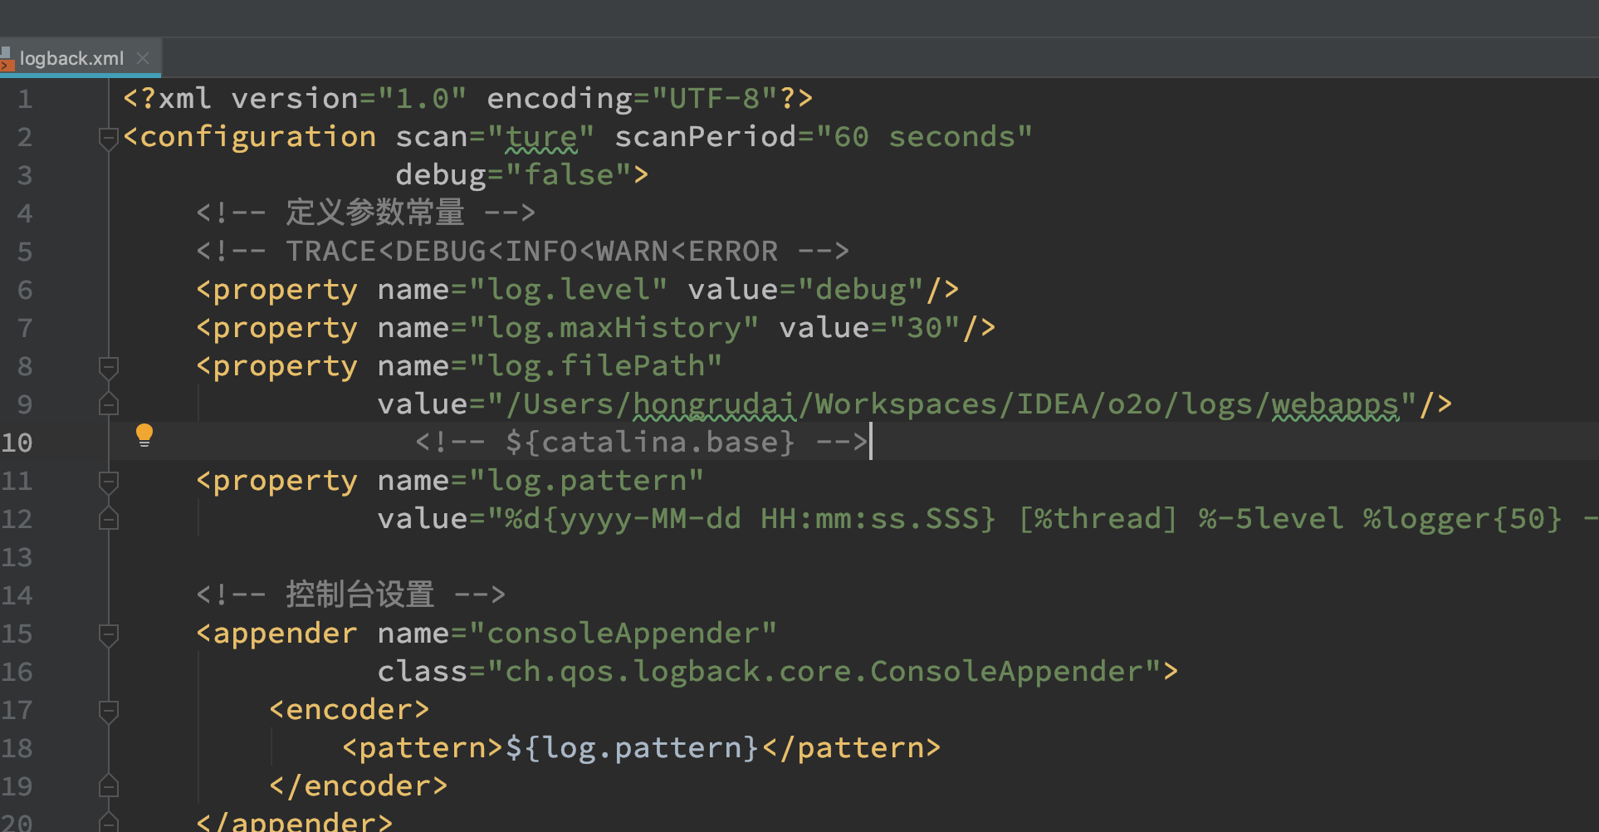Click the xml version "1.0" value
1599x832 pixels.
point(423,99)
